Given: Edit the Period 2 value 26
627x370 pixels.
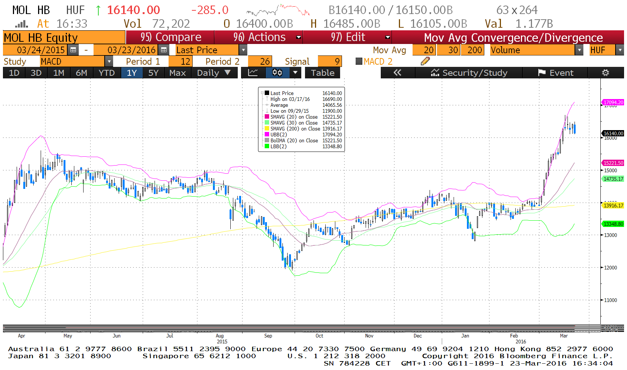Looking at the screenshot, I should pos(260,61).
